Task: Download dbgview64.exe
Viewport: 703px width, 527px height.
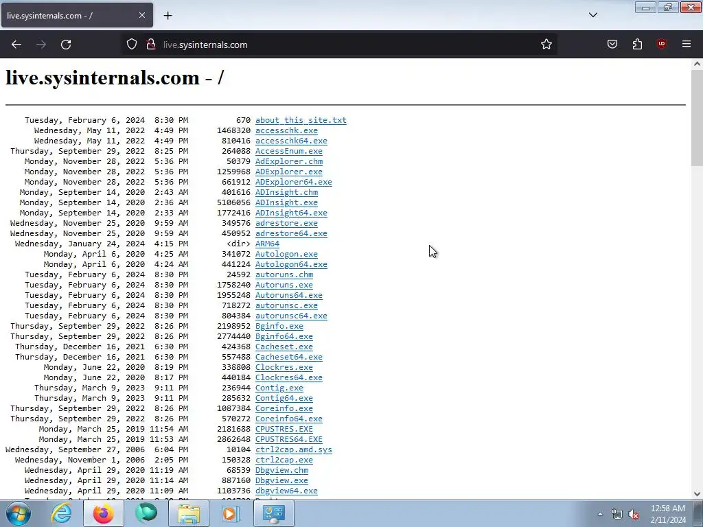Action: click(x=286, y=491)
